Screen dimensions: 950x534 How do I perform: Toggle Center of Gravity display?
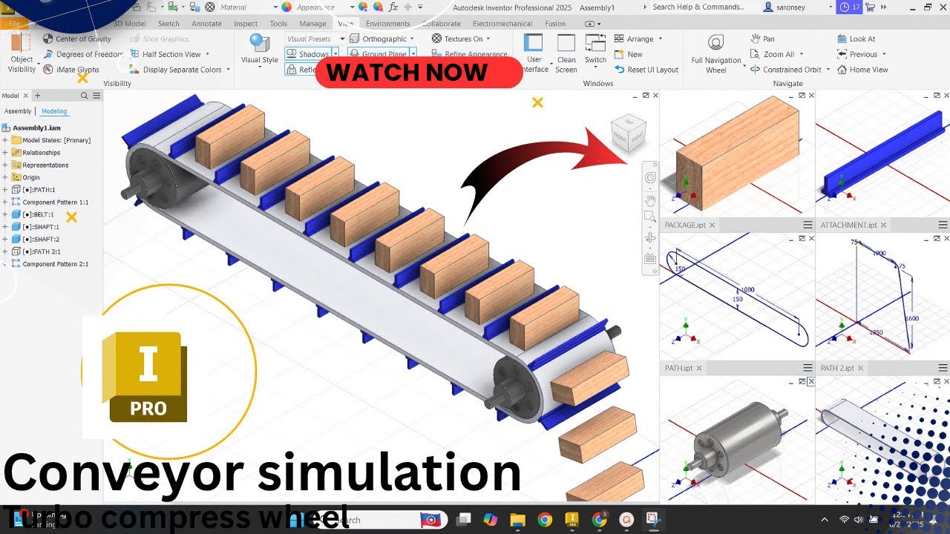(77, 39)
